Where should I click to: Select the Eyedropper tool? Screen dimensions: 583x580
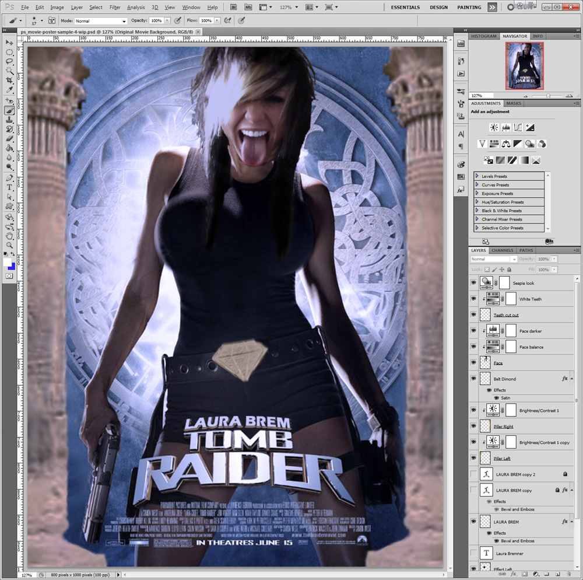click(9, 90)
